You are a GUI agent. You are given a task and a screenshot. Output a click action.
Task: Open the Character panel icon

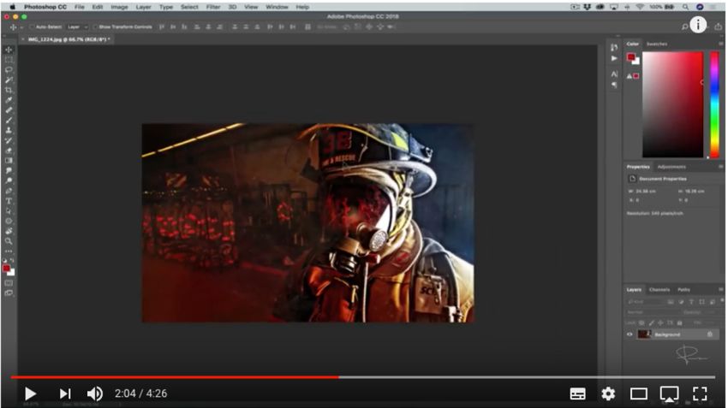(x=614, y=74)
